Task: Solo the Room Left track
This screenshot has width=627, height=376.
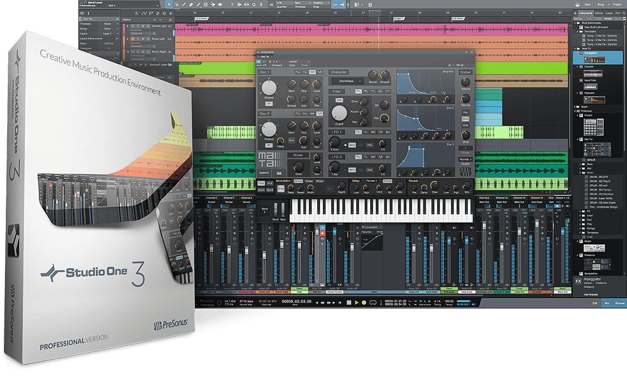Action: coord(138,39)
